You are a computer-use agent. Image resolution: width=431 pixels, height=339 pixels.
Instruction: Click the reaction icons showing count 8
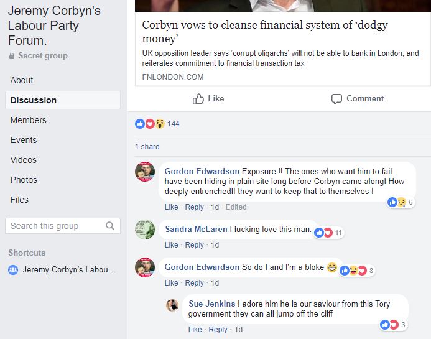pyautogui.click(x=357, y=271)
